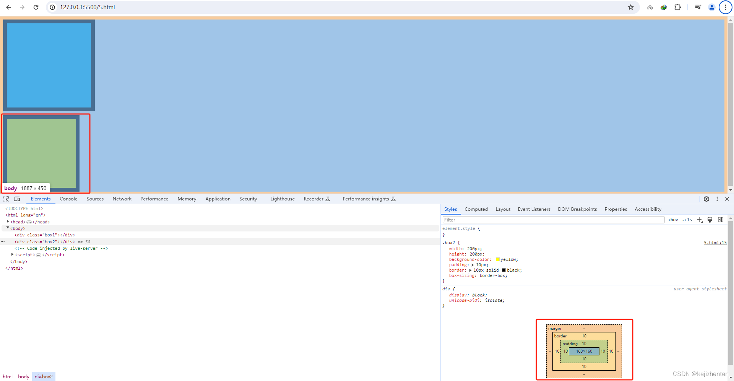Click the Filter styles input field
This screenshot has height=381, width=734.
(x=554, y=220)
